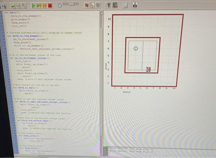This screenshot has height=158, width=216.
Task: Toggle wall editing with the red brick icon
Action: [87, 5]
